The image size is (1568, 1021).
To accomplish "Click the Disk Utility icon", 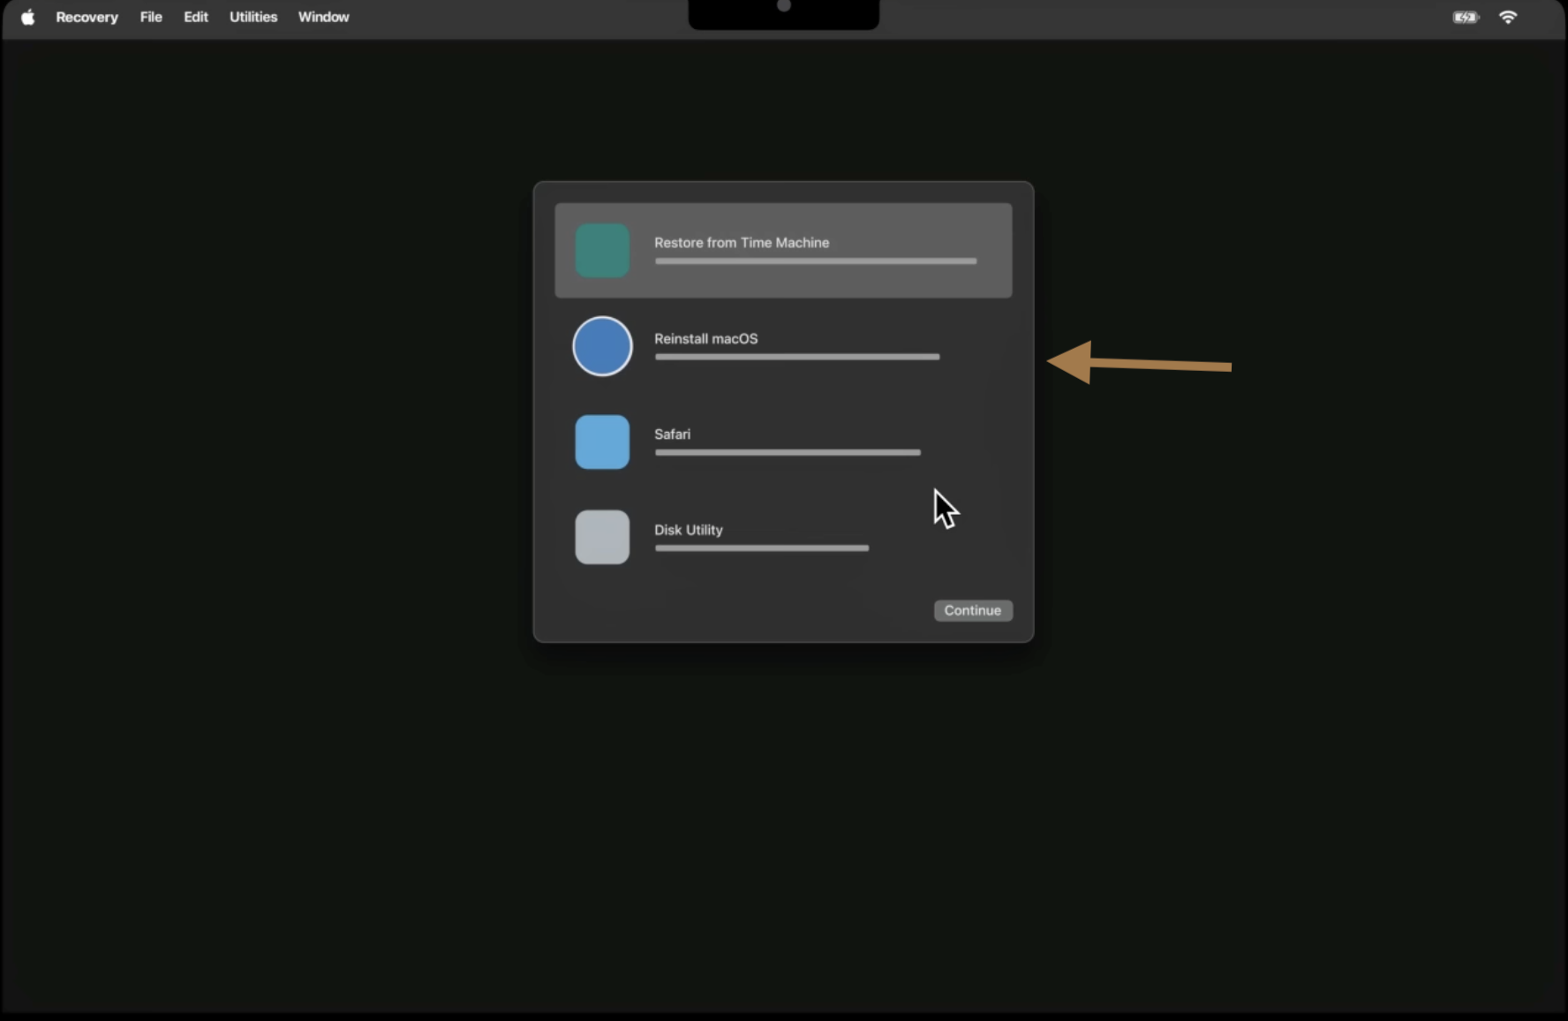I will (601, 537).
